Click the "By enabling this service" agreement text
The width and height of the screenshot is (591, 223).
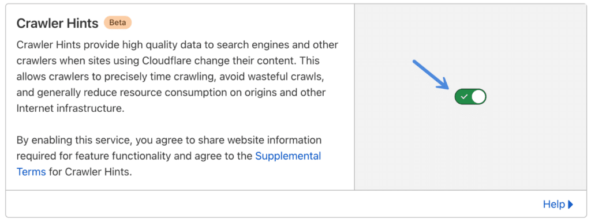169,156
